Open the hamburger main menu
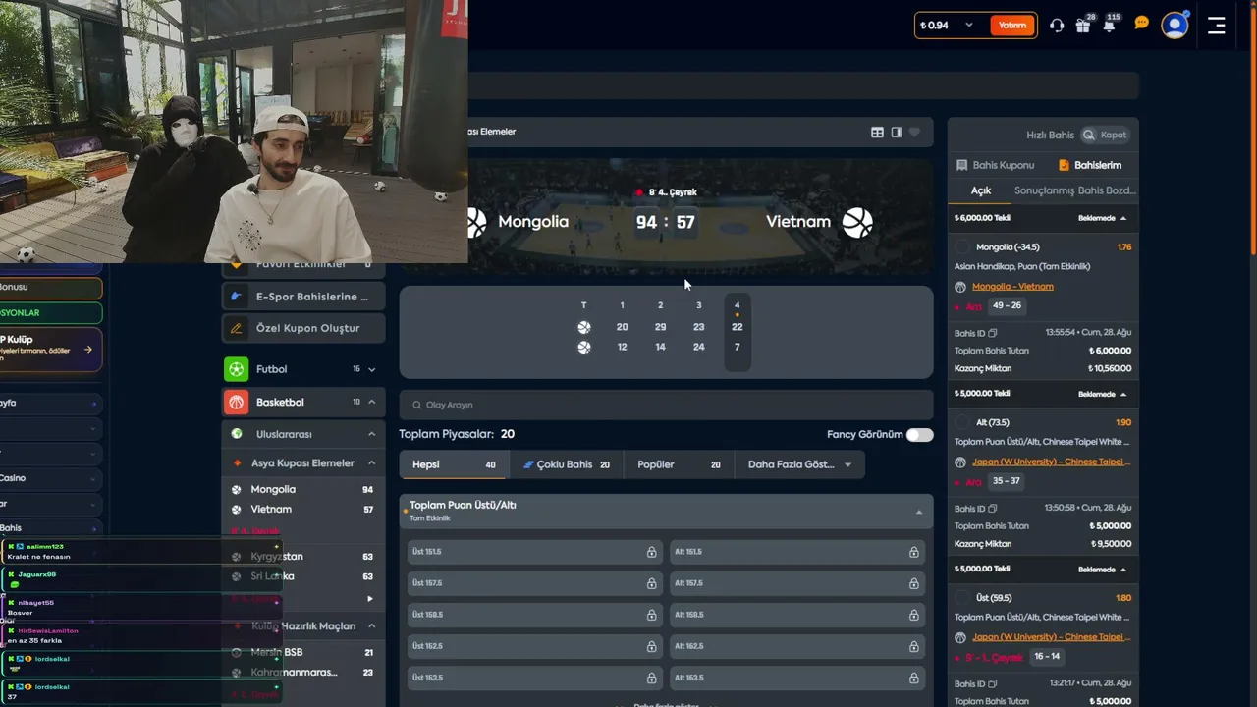This screenshot has width=1257, height=707. point(1217,26)
